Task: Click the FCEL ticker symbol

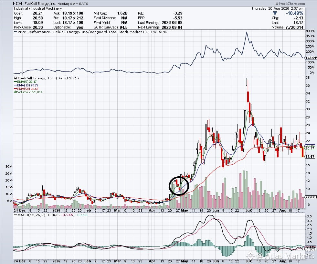Action: 18,4
